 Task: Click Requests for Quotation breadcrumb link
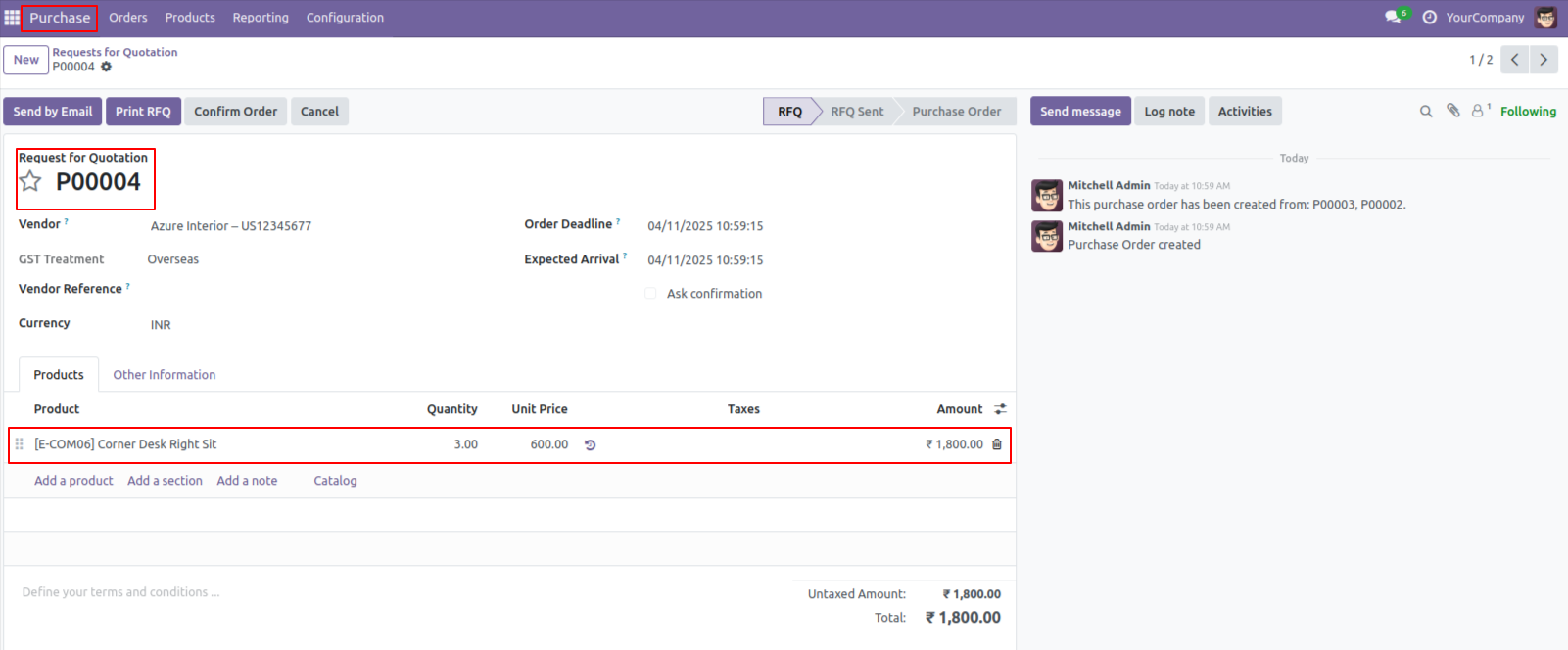click(x=115, y=53)
